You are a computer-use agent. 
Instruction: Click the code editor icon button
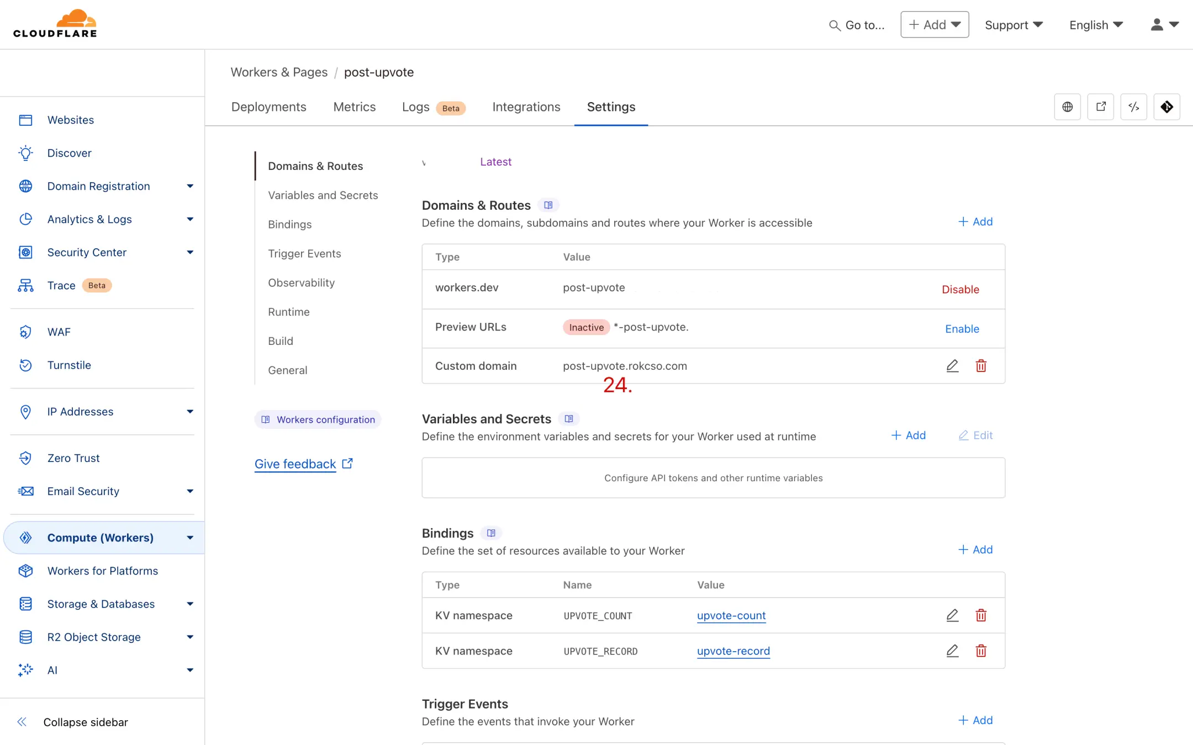coord(1133,107)
